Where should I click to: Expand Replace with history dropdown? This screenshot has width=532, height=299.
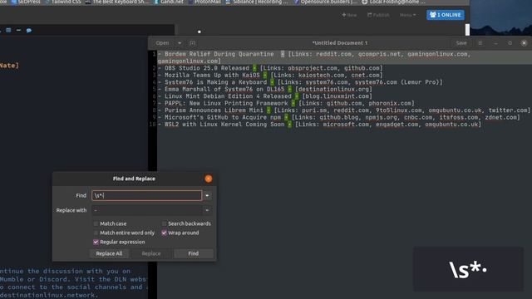pyautogui.click(x=207, y=210)
